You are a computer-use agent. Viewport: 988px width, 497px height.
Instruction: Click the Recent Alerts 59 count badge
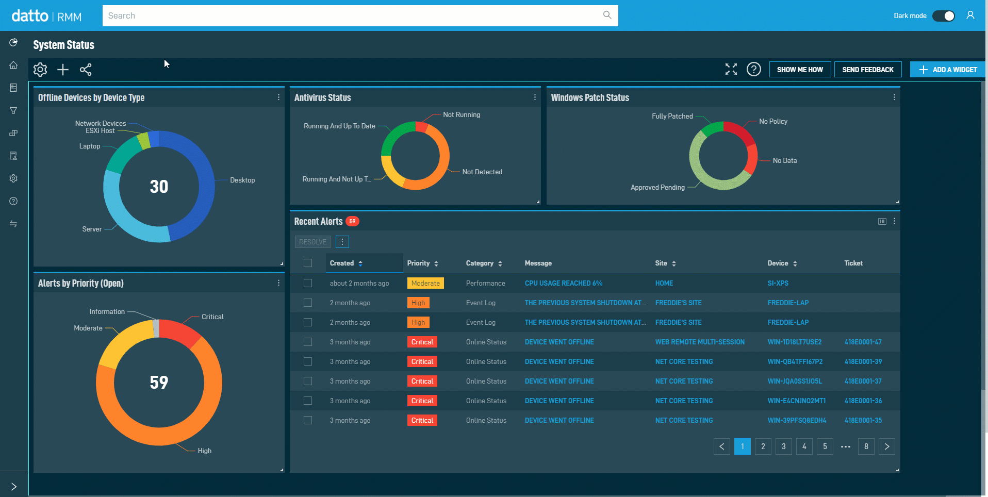(352, 221)
